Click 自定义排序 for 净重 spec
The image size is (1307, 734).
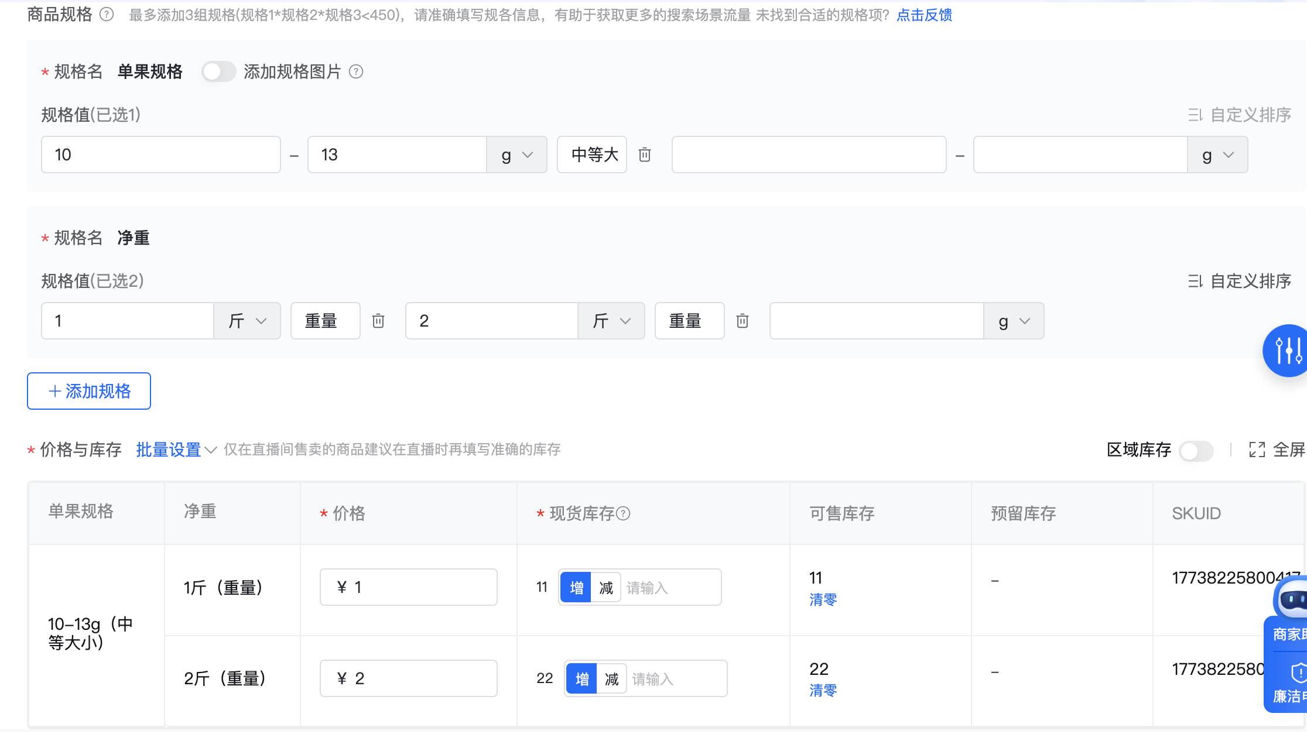[x=1240, y=282]
